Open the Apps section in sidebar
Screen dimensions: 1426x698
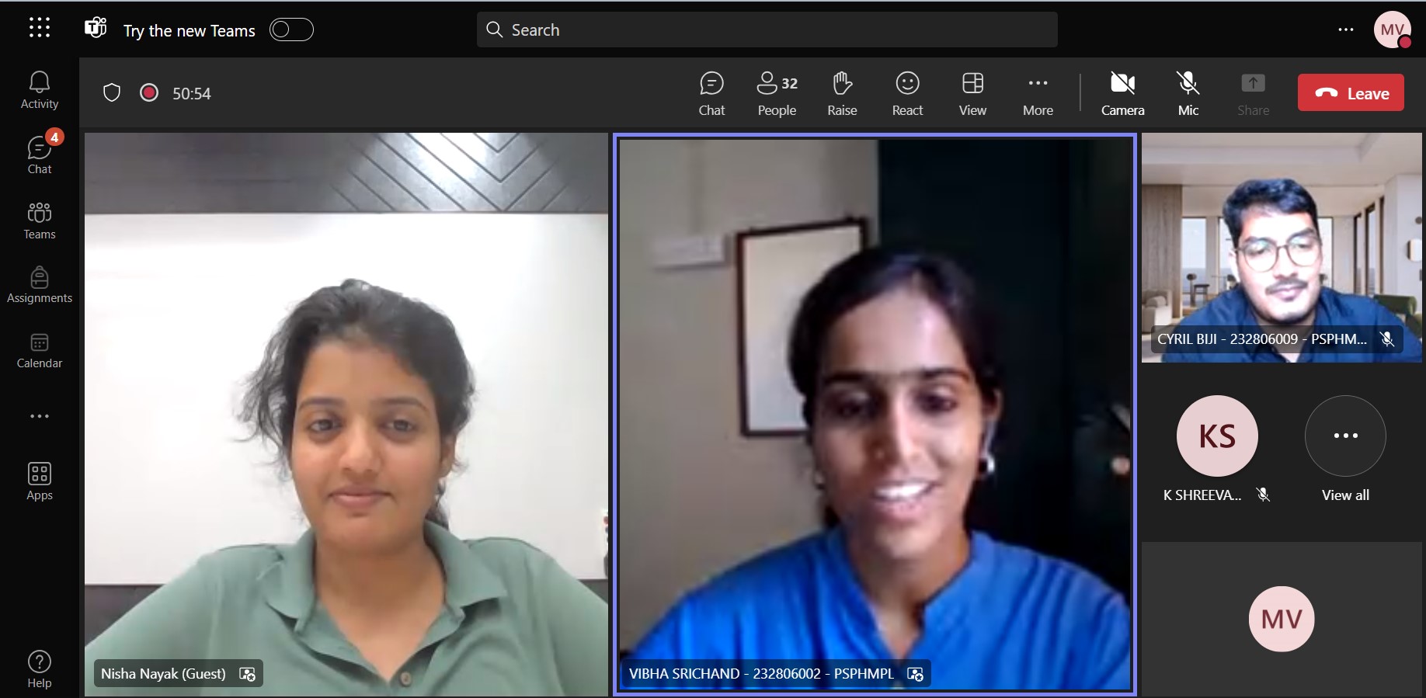coord(40,481)
